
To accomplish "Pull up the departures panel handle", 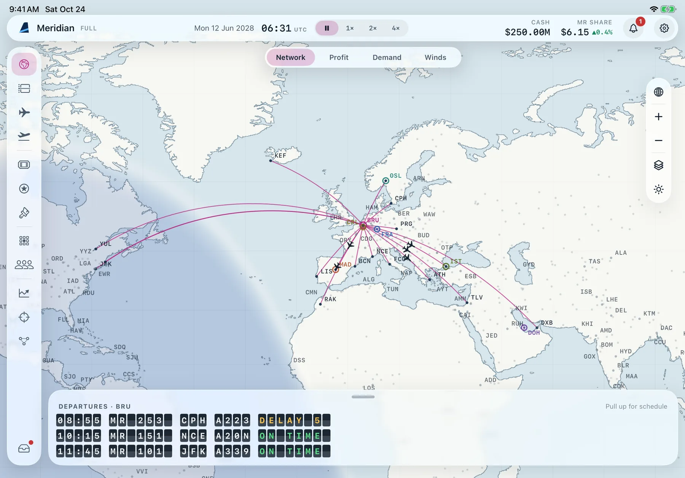I will [363, 397].
